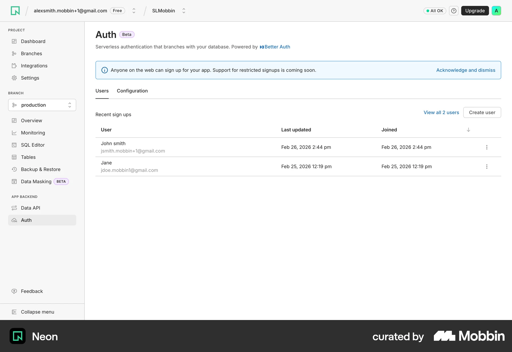Click John smith's Last updated date
The width and height of the screenshot is (512, 352).
pos(306,147)
